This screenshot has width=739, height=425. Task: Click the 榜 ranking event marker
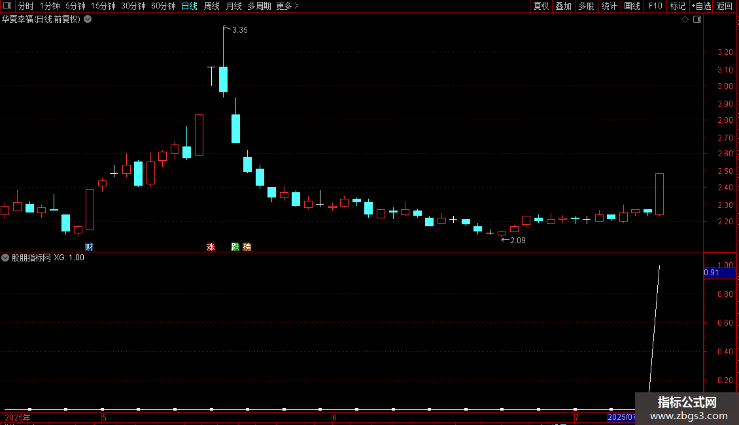tap(247, 247)
